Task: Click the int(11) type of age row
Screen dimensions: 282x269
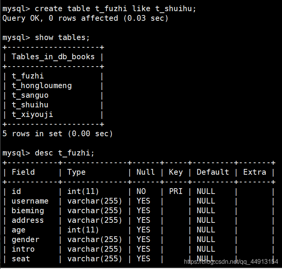Action: coord(83,230)
